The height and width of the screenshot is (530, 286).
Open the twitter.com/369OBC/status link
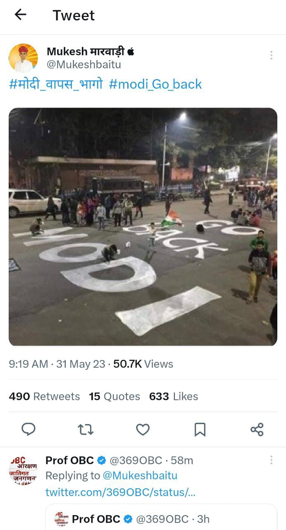(120, 492)
